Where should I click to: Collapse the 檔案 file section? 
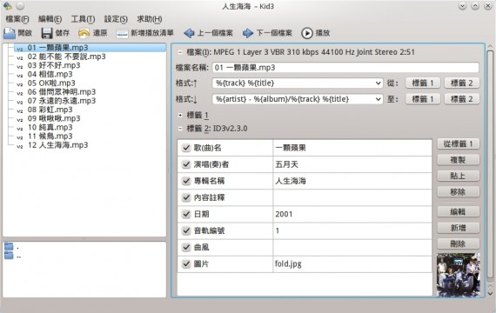tap(180, 52)
